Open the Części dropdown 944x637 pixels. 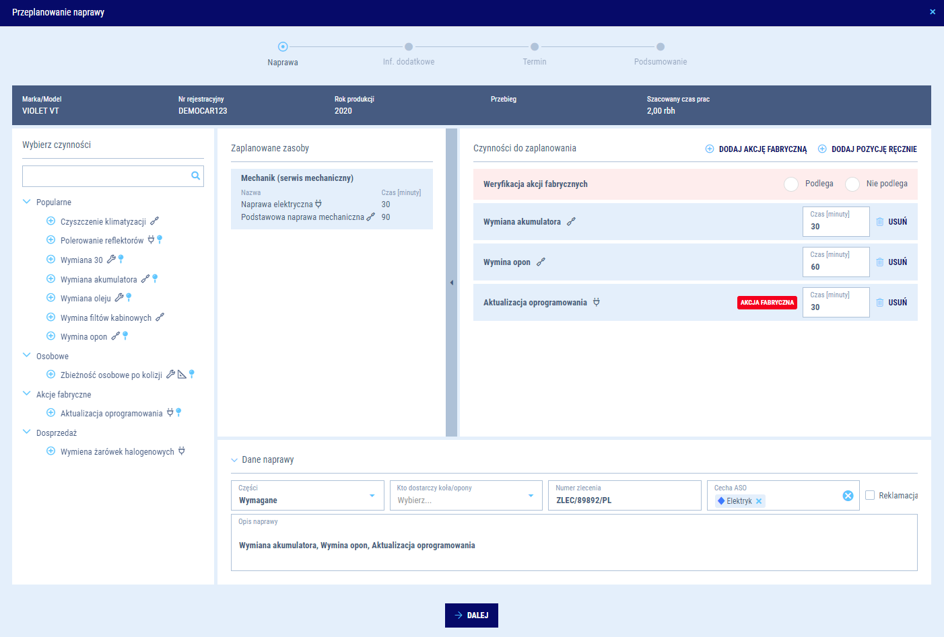tap(372, 496)
